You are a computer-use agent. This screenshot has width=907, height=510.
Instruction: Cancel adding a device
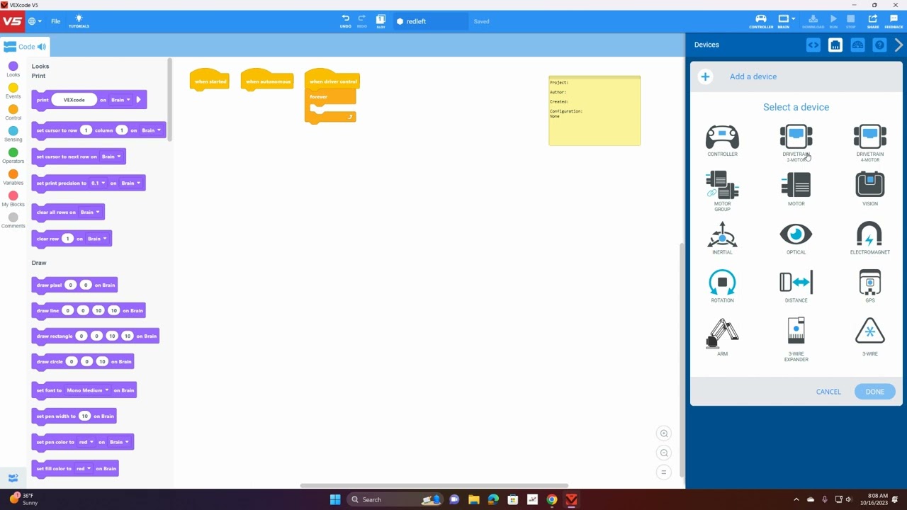pyautogui.click(x=828, y=392)
